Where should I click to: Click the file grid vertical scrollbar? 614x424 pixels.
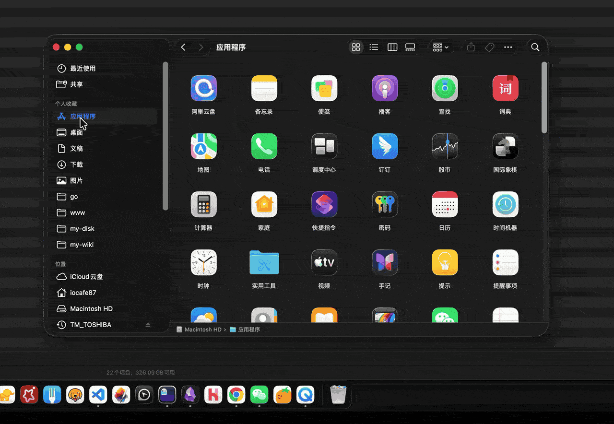point(544,97)
